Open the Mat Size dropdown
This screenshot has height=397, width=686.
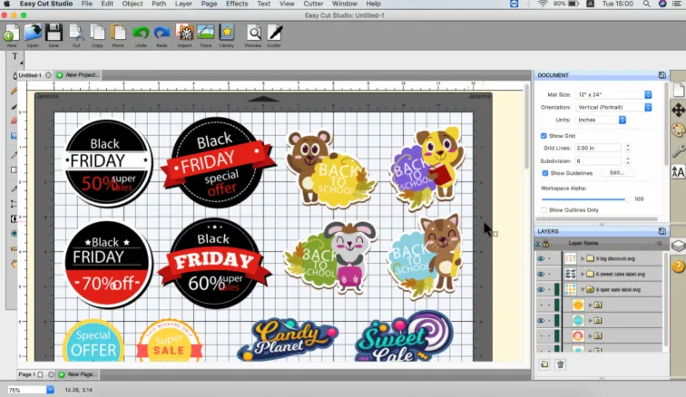[x=613, y=94]
